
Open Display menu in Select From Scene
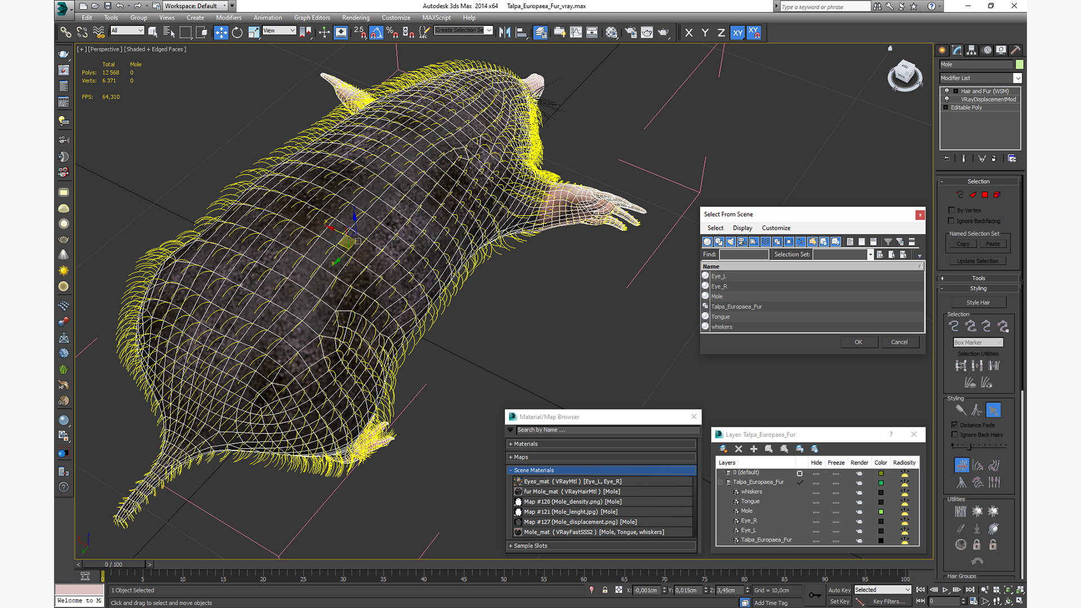pos(742,228)
